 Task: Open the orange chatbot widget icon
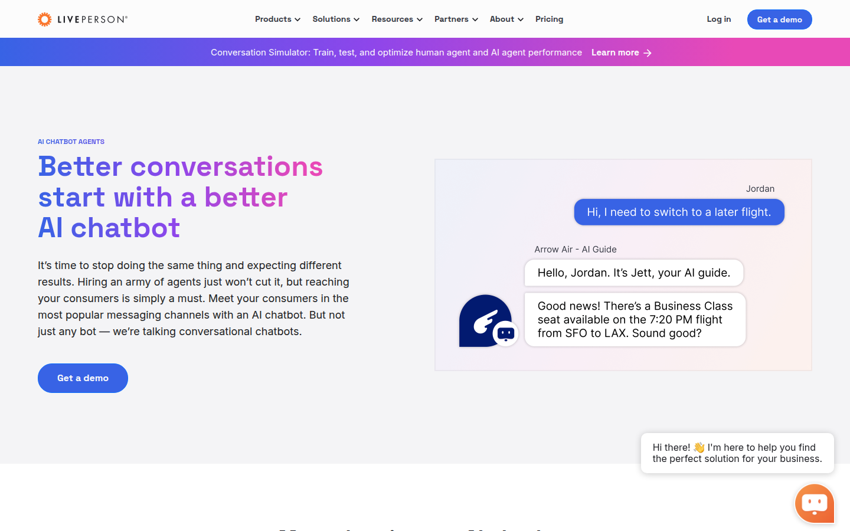pyautogui.click(x=814, y=503)
